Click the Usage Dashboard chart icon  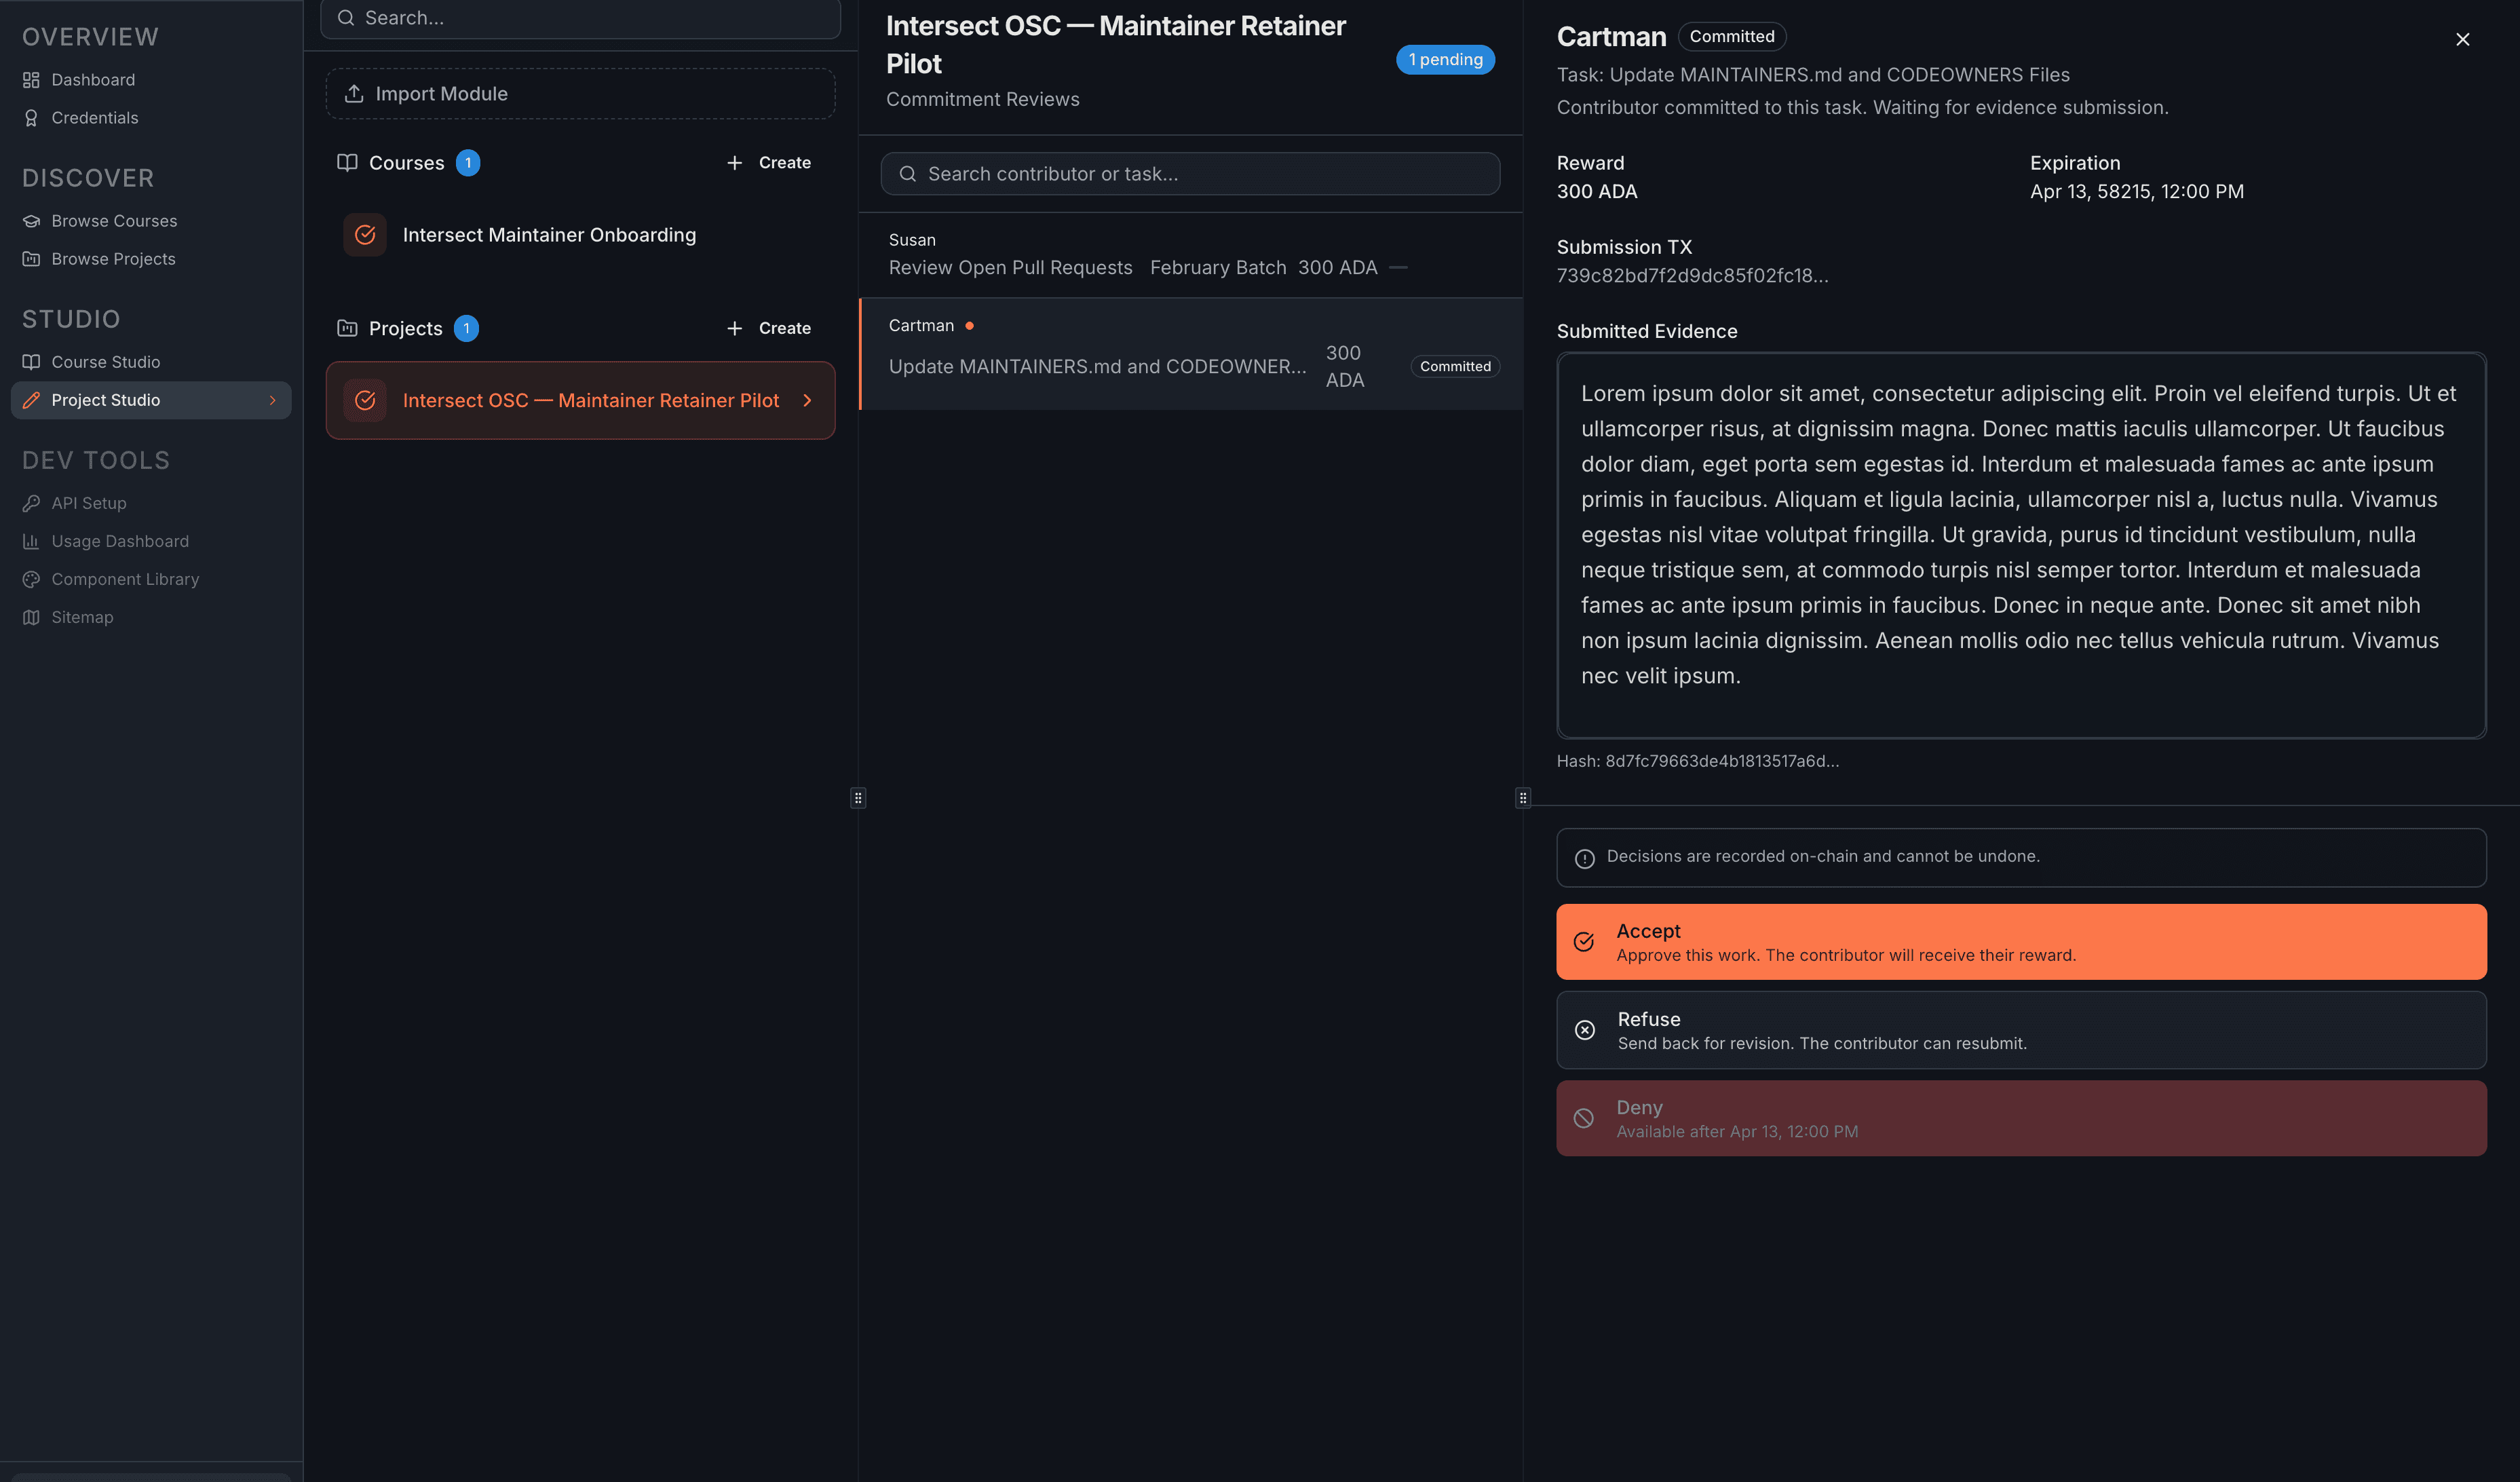[x=31, y=540]
